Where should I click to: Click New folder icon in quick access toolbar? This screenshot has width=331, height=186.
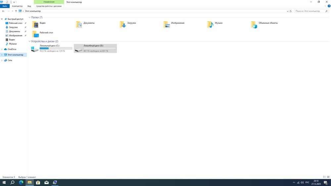(x=11, y=2)
